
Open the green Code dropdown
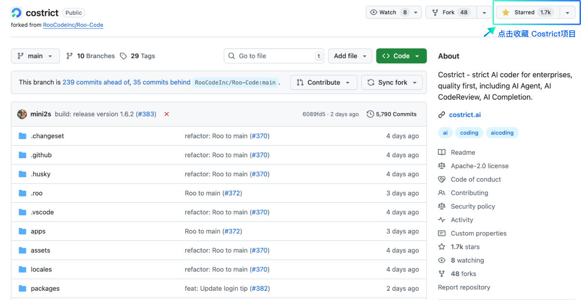pos(401,56)
